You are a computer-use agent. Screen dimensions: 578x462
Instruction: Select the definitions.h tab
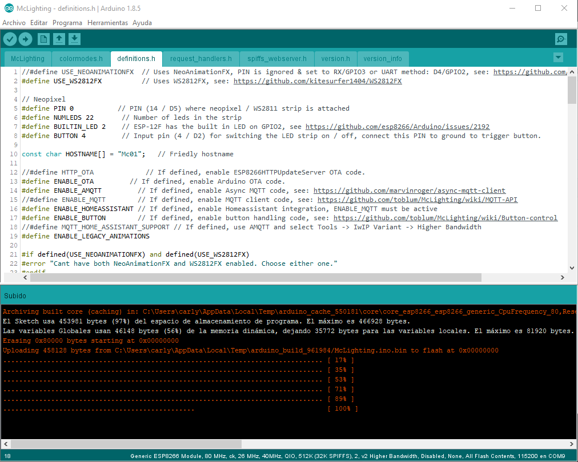click(136, 59)
